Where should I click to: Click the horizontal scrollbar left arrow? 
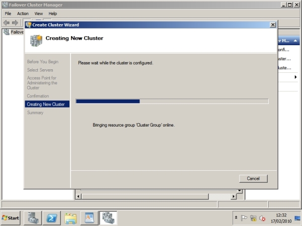click(x=78, y=196)
